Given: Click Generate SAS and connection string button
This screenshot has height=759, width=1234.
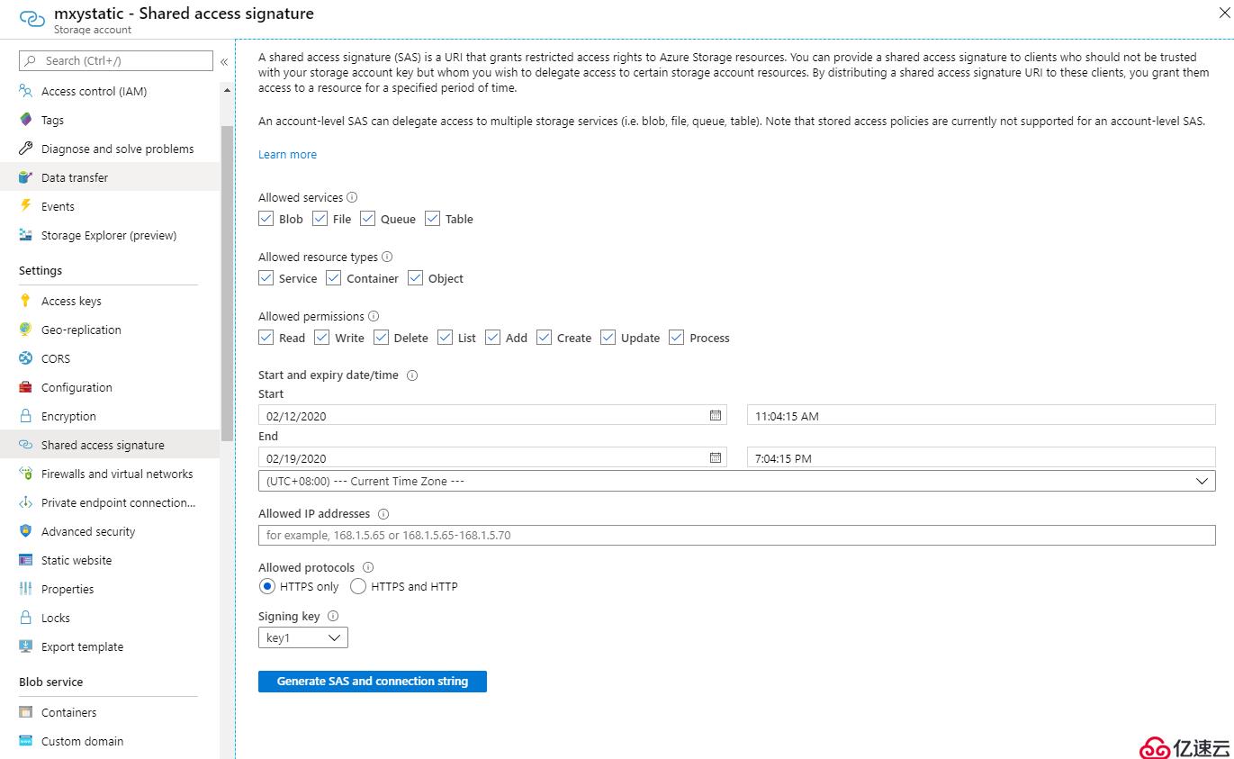Looking at the screenshot, I should pyautogui.click(x=373, y=682).
